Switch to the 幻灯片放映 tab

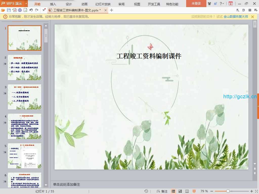click(x=103, y=4)
